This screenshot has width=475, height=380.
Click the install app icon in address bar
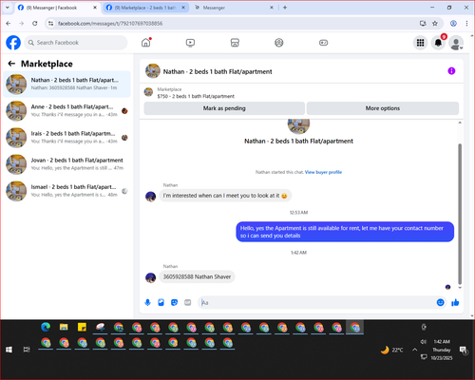pos(423,24)
